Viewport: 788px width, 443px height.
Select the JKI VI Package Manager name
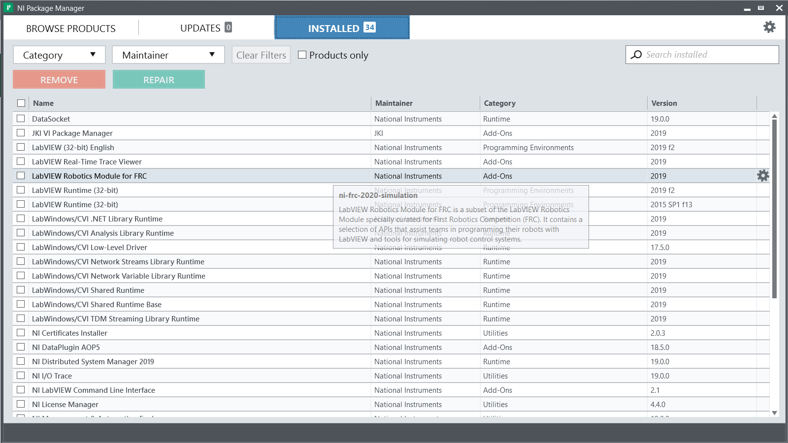(72, 133)
